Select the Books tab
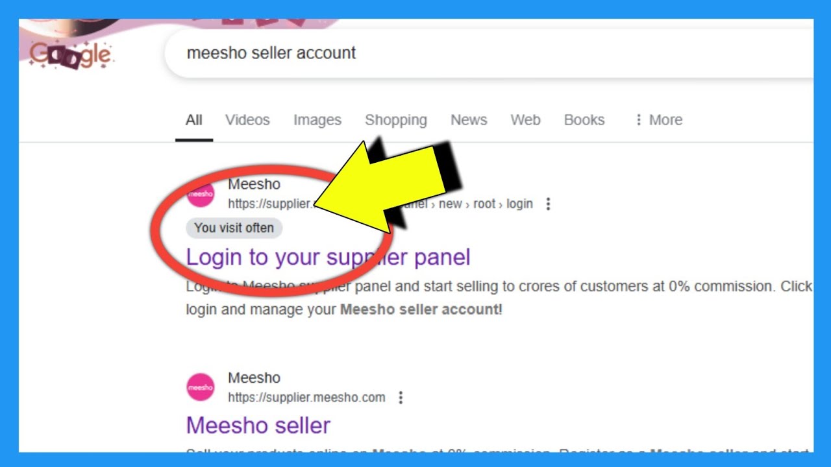The image size is (831, 467). [584, 120]
